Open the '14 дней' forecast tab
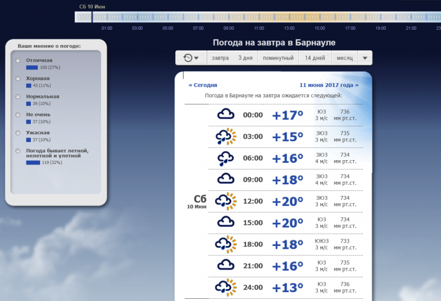This screenshot has height=301, width=441. tap(315, 58)
